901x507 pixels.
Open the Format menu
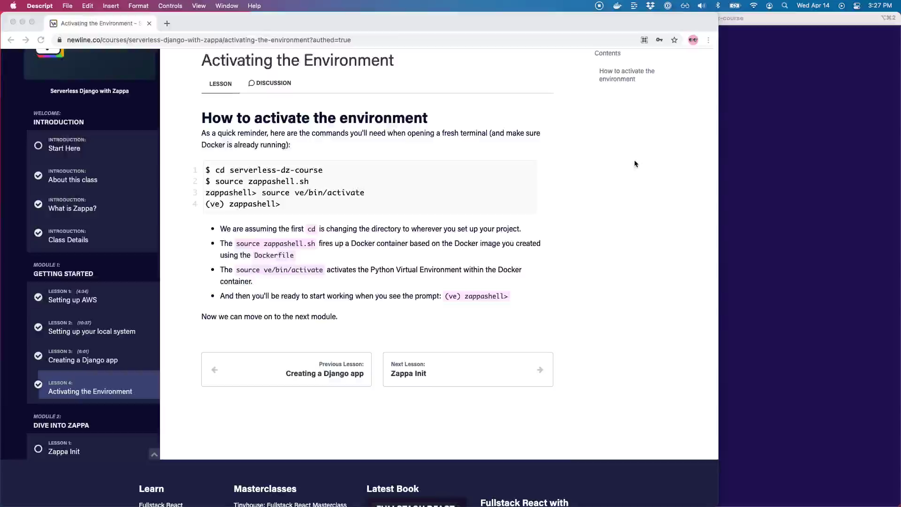point(138,6)
